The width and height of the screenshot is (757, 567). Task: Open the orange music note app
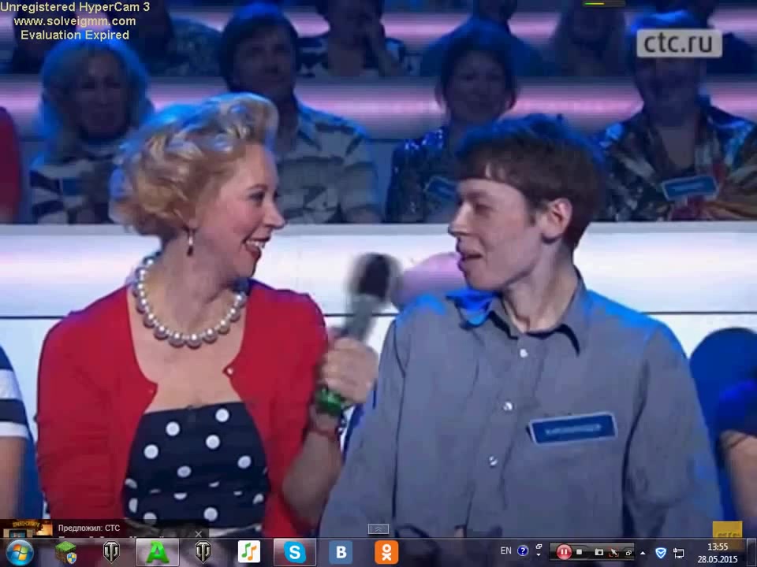pyautogui.click(x=248, y=552)
